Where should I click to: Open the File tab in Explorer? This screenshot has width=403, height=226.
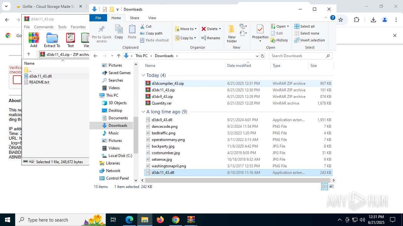point(98,18)
